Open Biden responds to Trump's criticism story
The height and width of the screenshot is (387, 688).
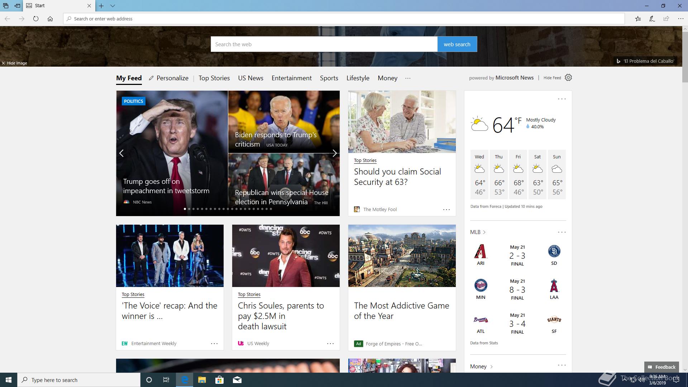coord(284,122)
